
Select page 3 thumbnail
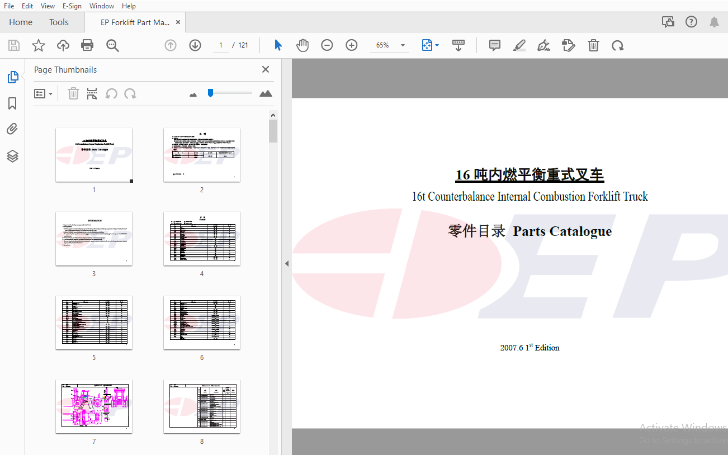(94, 239)
